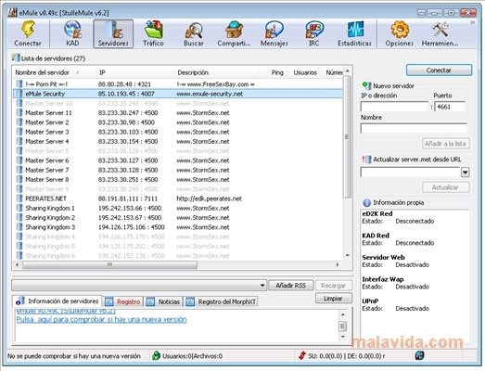Click the Actualizar server.met icon

366,160
